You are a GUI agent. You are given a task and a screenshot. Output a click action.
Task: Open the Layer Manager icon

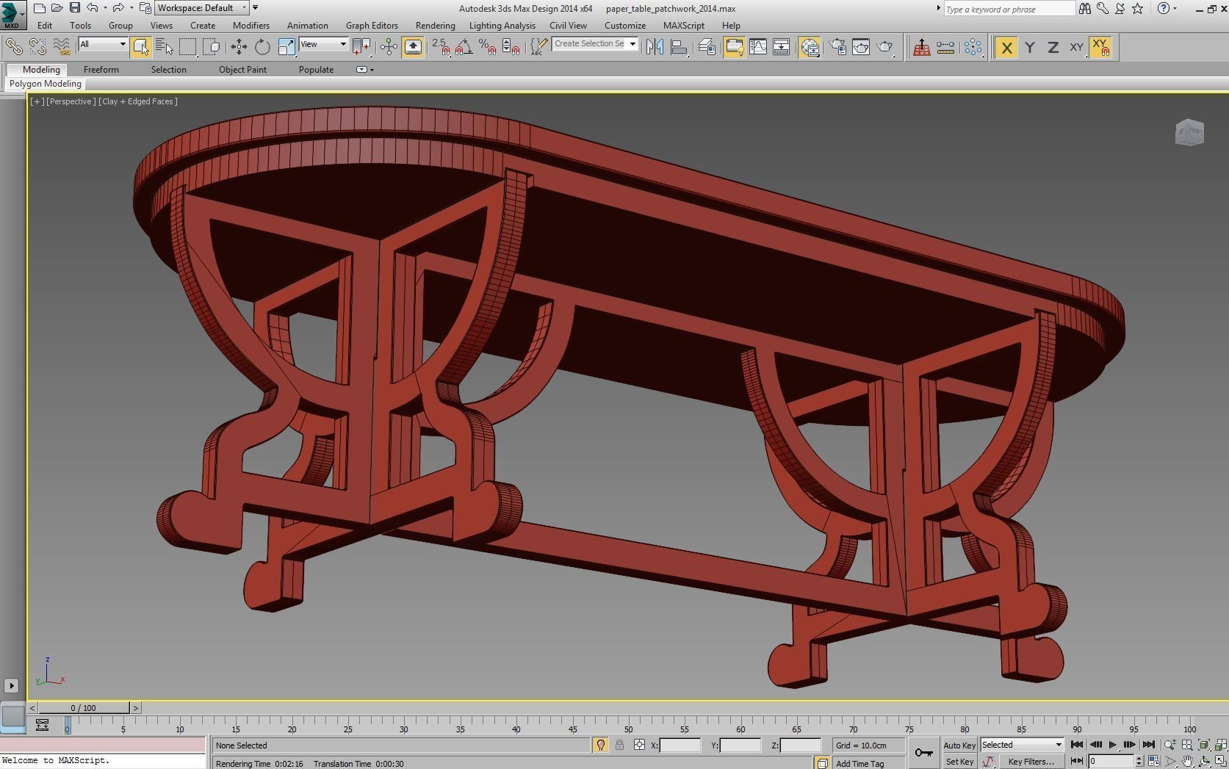point(707,47)
